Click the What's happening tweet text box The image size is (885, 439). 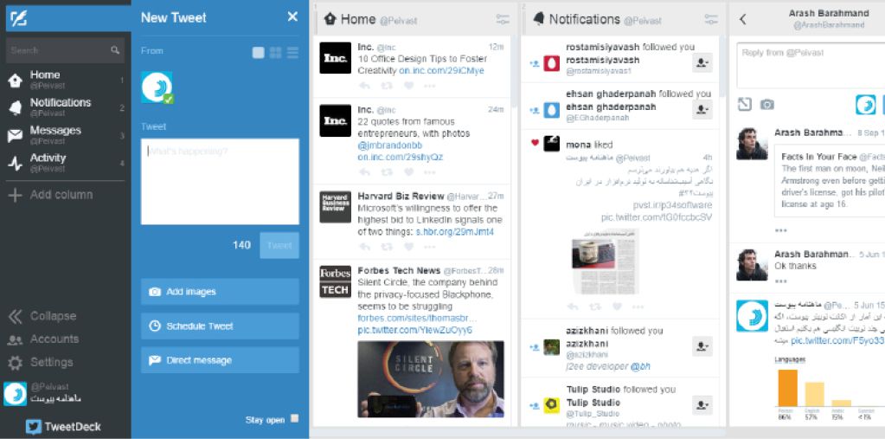tap(220, 181)
